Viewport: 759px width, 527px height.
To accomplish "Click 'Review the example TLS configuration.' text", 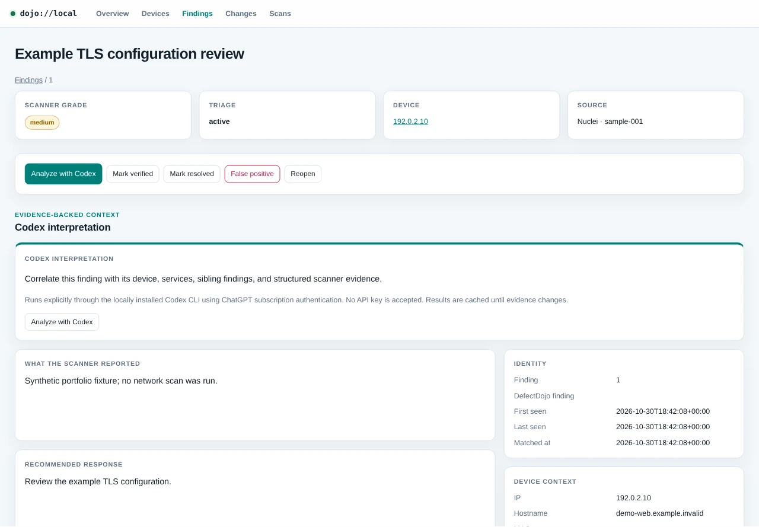I will tap(98, 481).
